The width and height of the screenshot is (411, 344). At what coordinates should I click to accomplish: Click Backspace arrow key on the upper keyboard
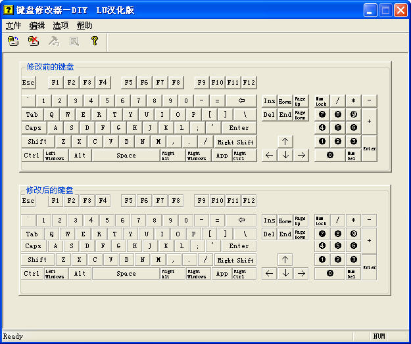[241, 100]
